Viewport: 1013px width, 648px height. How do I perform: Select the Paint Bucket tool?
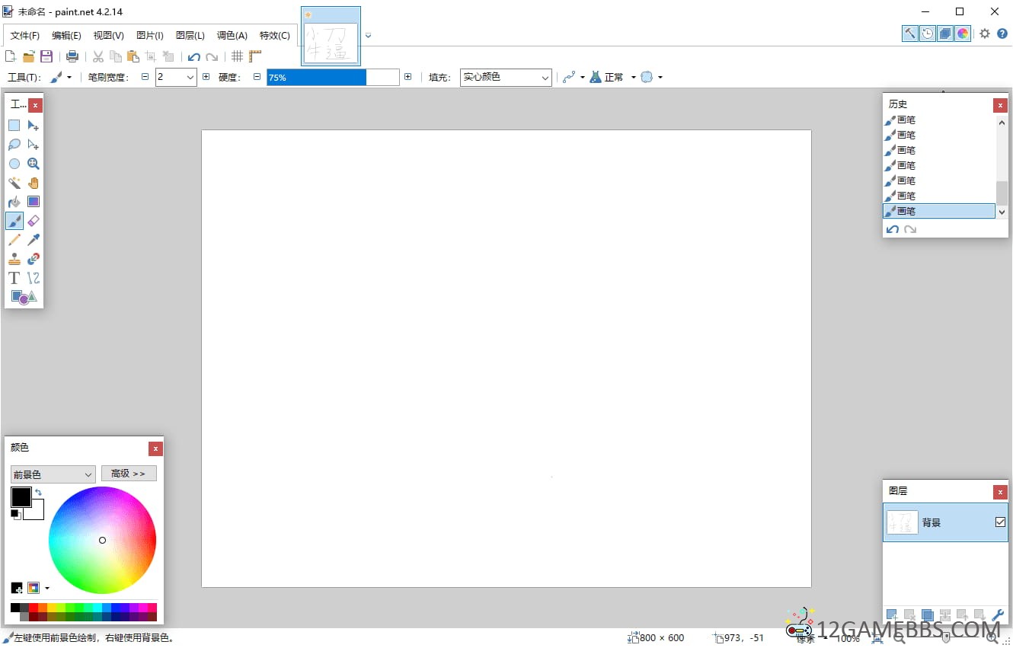click(x=14, y=202)
